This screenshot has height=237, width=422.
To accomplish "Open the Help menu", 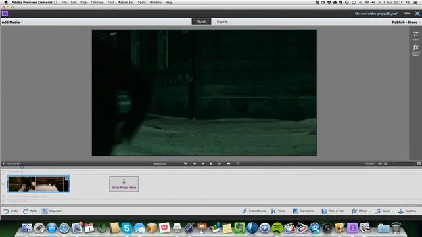I will 169,2.
